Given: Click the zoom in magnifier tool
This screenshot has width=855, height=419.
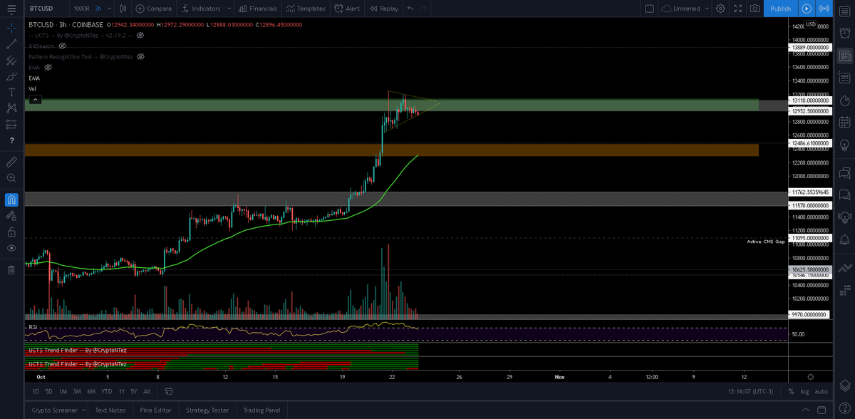Looking at the screenshot, I should pyautogui.click(x=11, y=177).
